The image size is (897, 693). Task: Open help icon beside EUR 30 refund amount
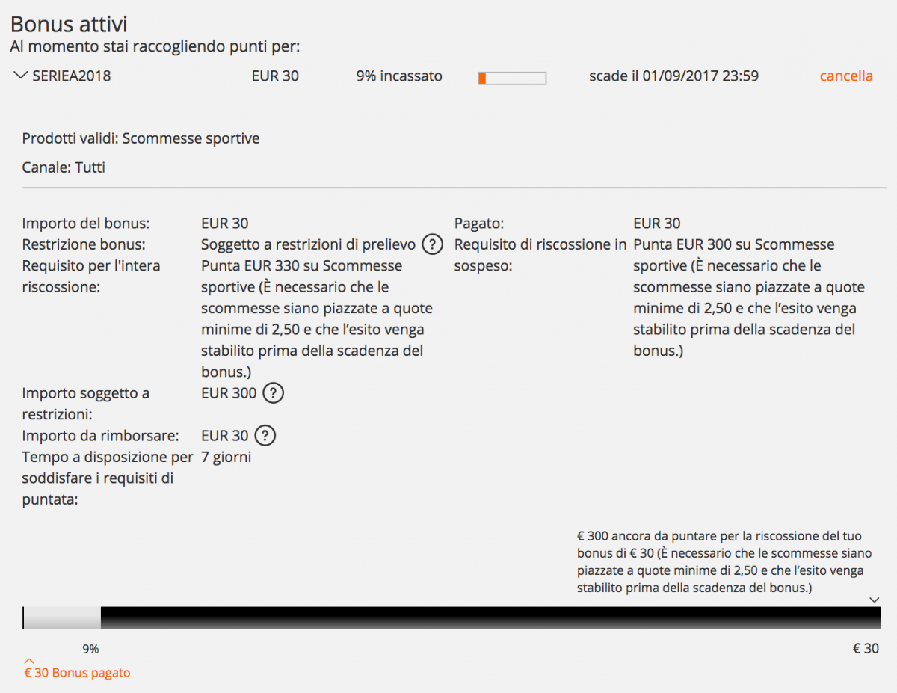point(265,435)
